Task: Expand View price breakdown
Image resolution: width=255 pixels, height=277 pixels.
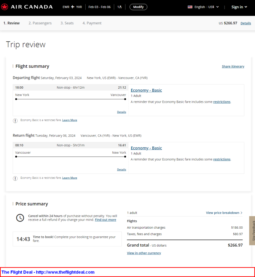Action: 224,213
